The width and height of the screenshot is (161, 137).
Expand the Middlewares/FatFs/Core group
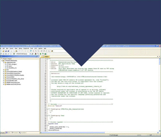(x=4, y=82)
